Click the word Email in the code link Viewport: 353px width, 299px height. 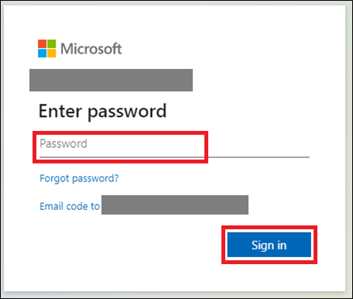pyautogui.click(x=51, y=206)
